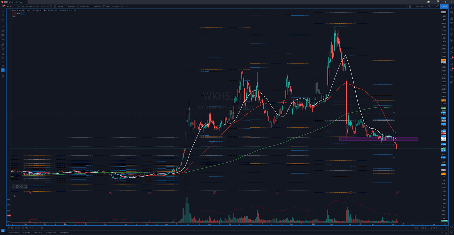Viewport: 454px width, 235px height.
Task: Toggle legend visibility eye next to NASDAQ
Action: point(45,11)
